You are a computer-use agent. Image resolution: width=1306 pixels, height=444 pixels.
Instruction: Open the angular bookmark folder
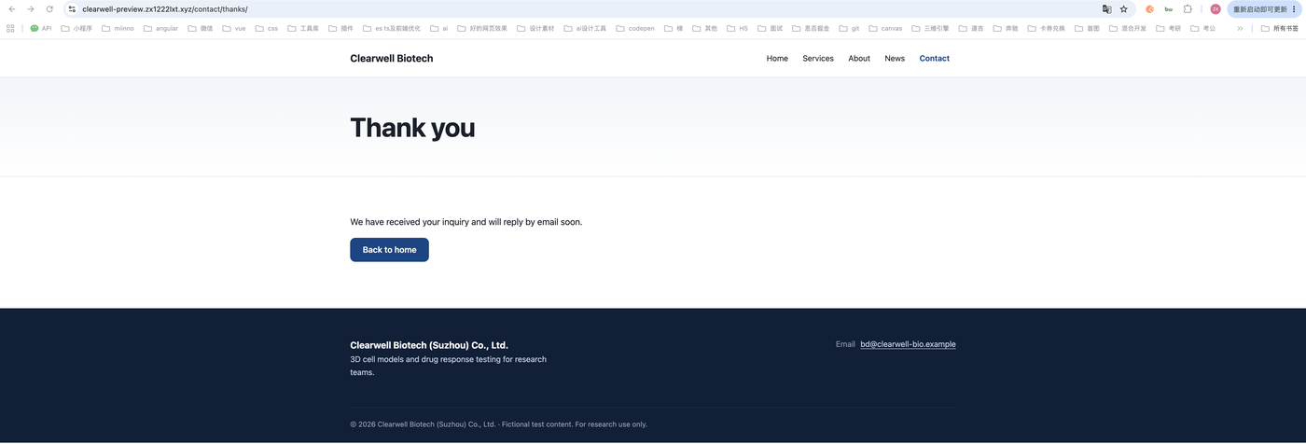point(160,28)
